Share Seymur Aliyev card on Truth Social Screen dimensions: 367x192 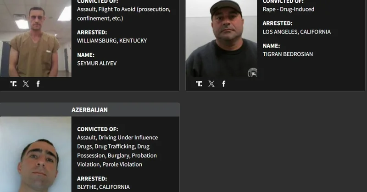[13, 84]
